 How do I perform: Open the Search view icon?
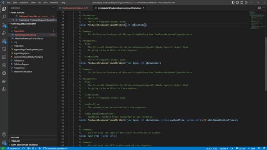[4, 17]
